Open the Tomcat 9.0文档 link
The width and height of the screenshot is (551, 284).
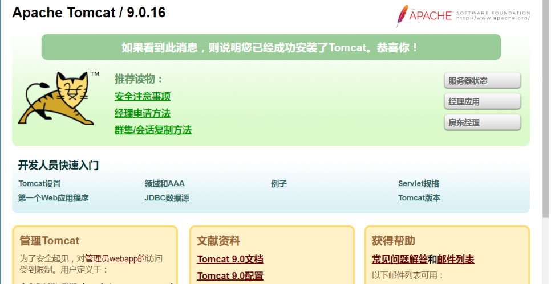230,259
